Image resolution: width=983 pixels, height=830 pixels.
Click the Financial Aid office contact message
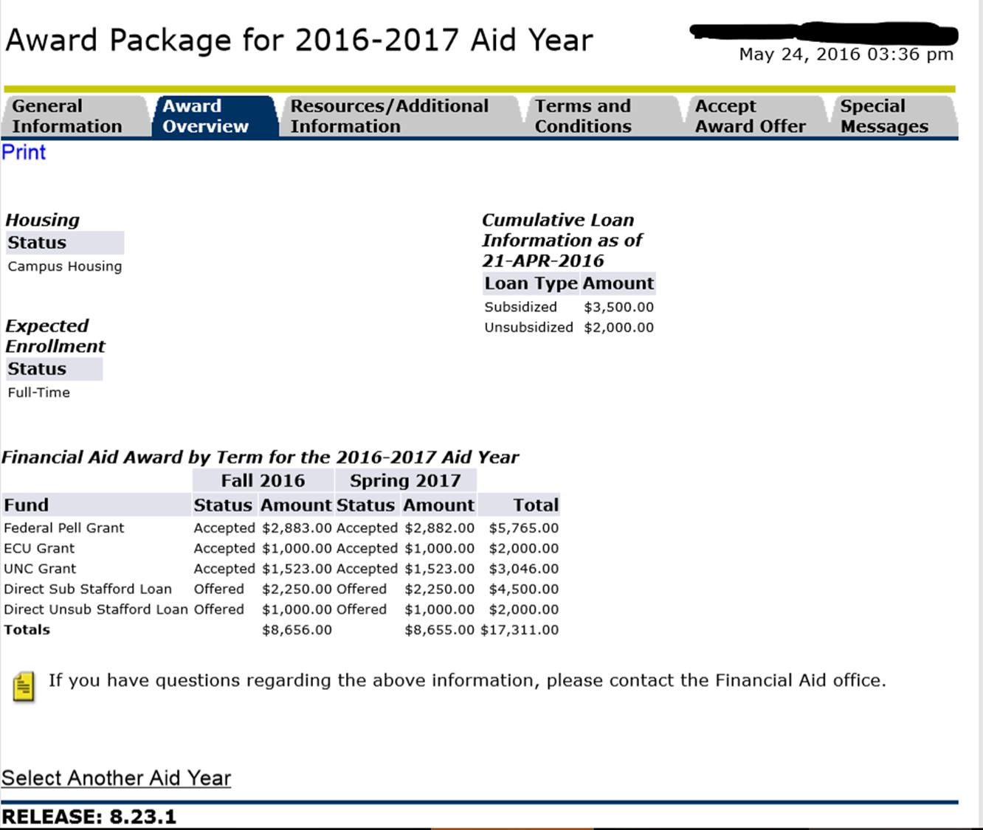(x=467, y=680)
